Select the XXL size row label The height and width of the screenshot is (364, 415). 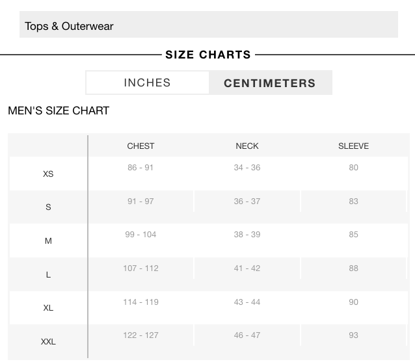(x=48, y=342)
